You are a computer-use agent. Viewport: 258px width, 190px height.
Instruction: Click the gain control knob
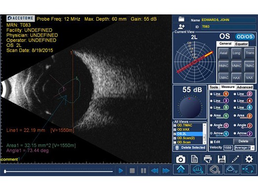(x=190, y=107)
